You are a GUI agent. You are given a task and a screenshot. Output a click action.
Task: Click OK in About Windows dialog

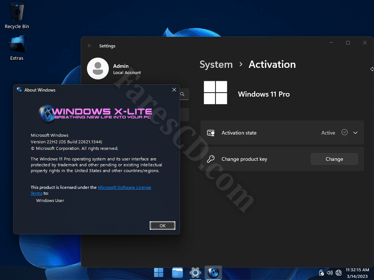[x=163, y=225]
